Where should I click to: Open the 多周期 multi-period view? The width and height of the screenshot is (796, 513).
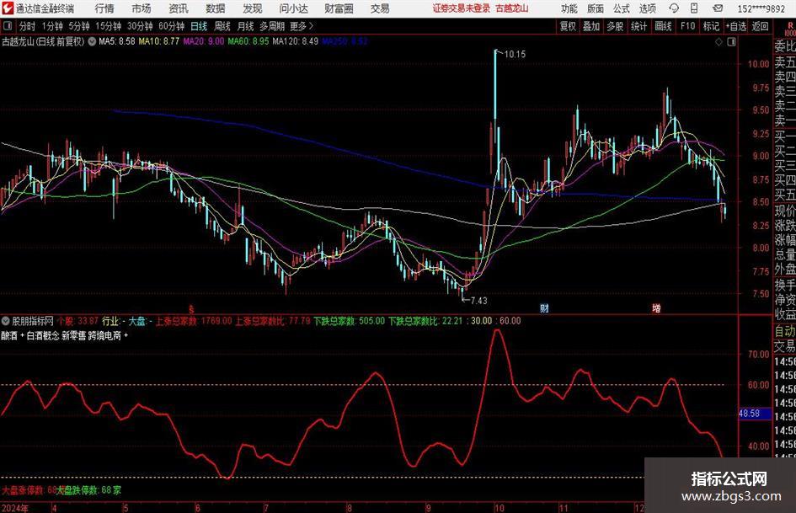point(272,26)
